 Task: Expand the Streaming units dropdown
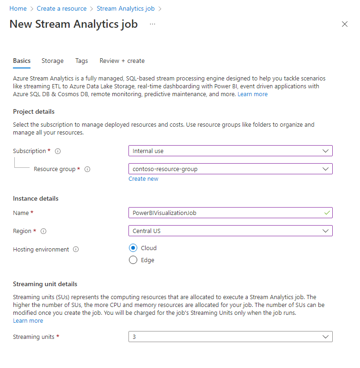tap(230, 337)
